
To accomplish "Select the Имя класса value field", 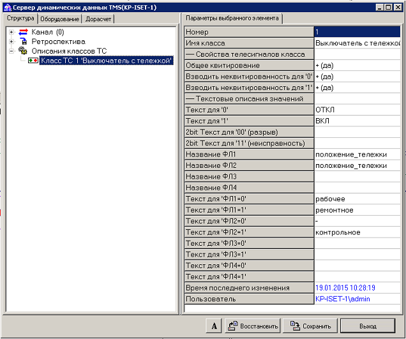I will coord(357,43).
